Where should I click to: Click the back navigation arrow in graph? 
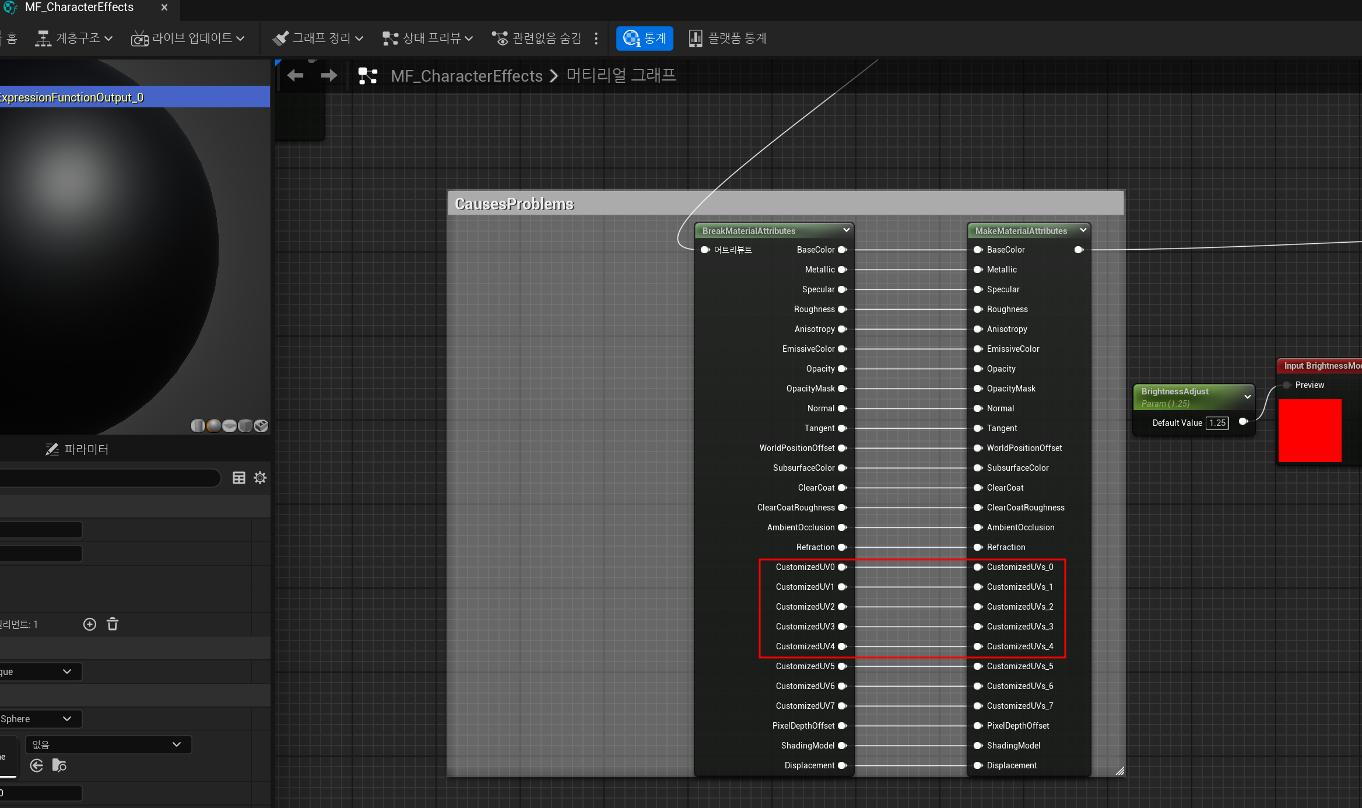(x=296, y=75)
